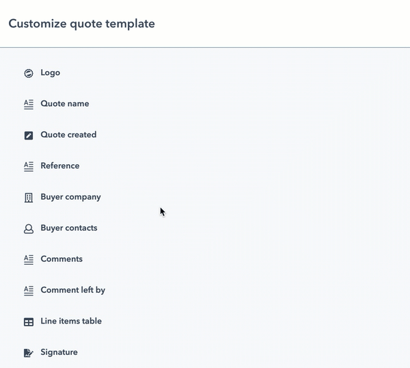Screen dimensions: 410x368
Task: Select the Signature module
Action: tap(59, 352)
